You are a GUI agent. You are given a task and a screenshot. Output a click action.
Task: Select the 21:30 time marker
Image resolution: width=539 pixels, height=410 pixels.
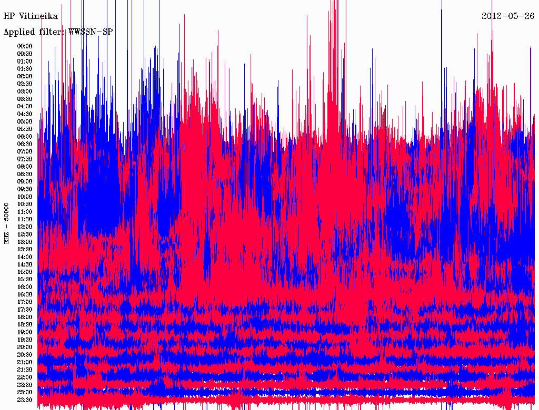click(x=25, y=370)
